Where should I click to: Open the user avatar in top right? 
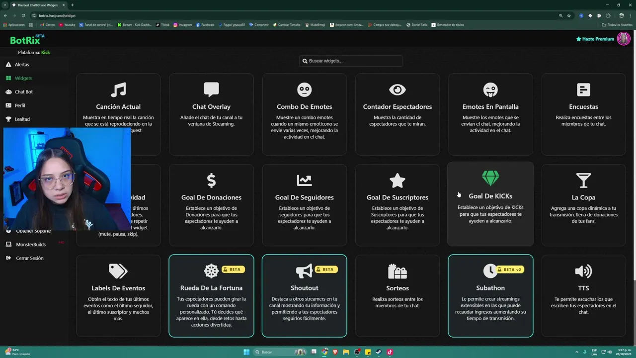[x=624, y=39]
